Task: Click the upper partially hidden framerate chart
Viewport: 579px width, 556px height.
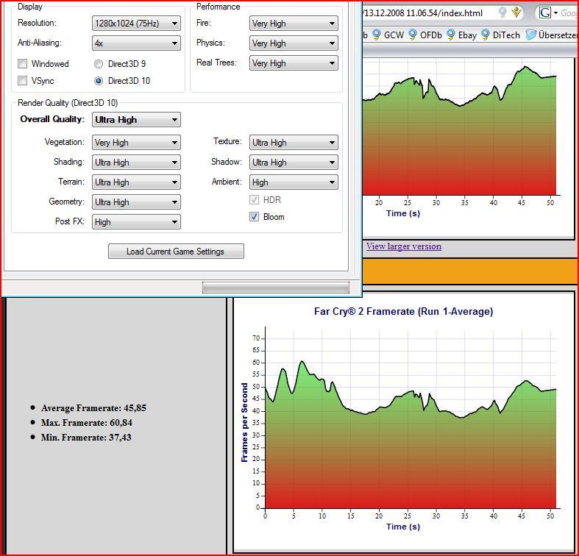Action: coord(459,127)
